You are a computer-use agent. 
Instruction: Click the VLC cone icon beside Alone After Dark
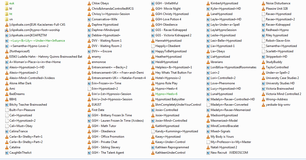coord(7,83)
